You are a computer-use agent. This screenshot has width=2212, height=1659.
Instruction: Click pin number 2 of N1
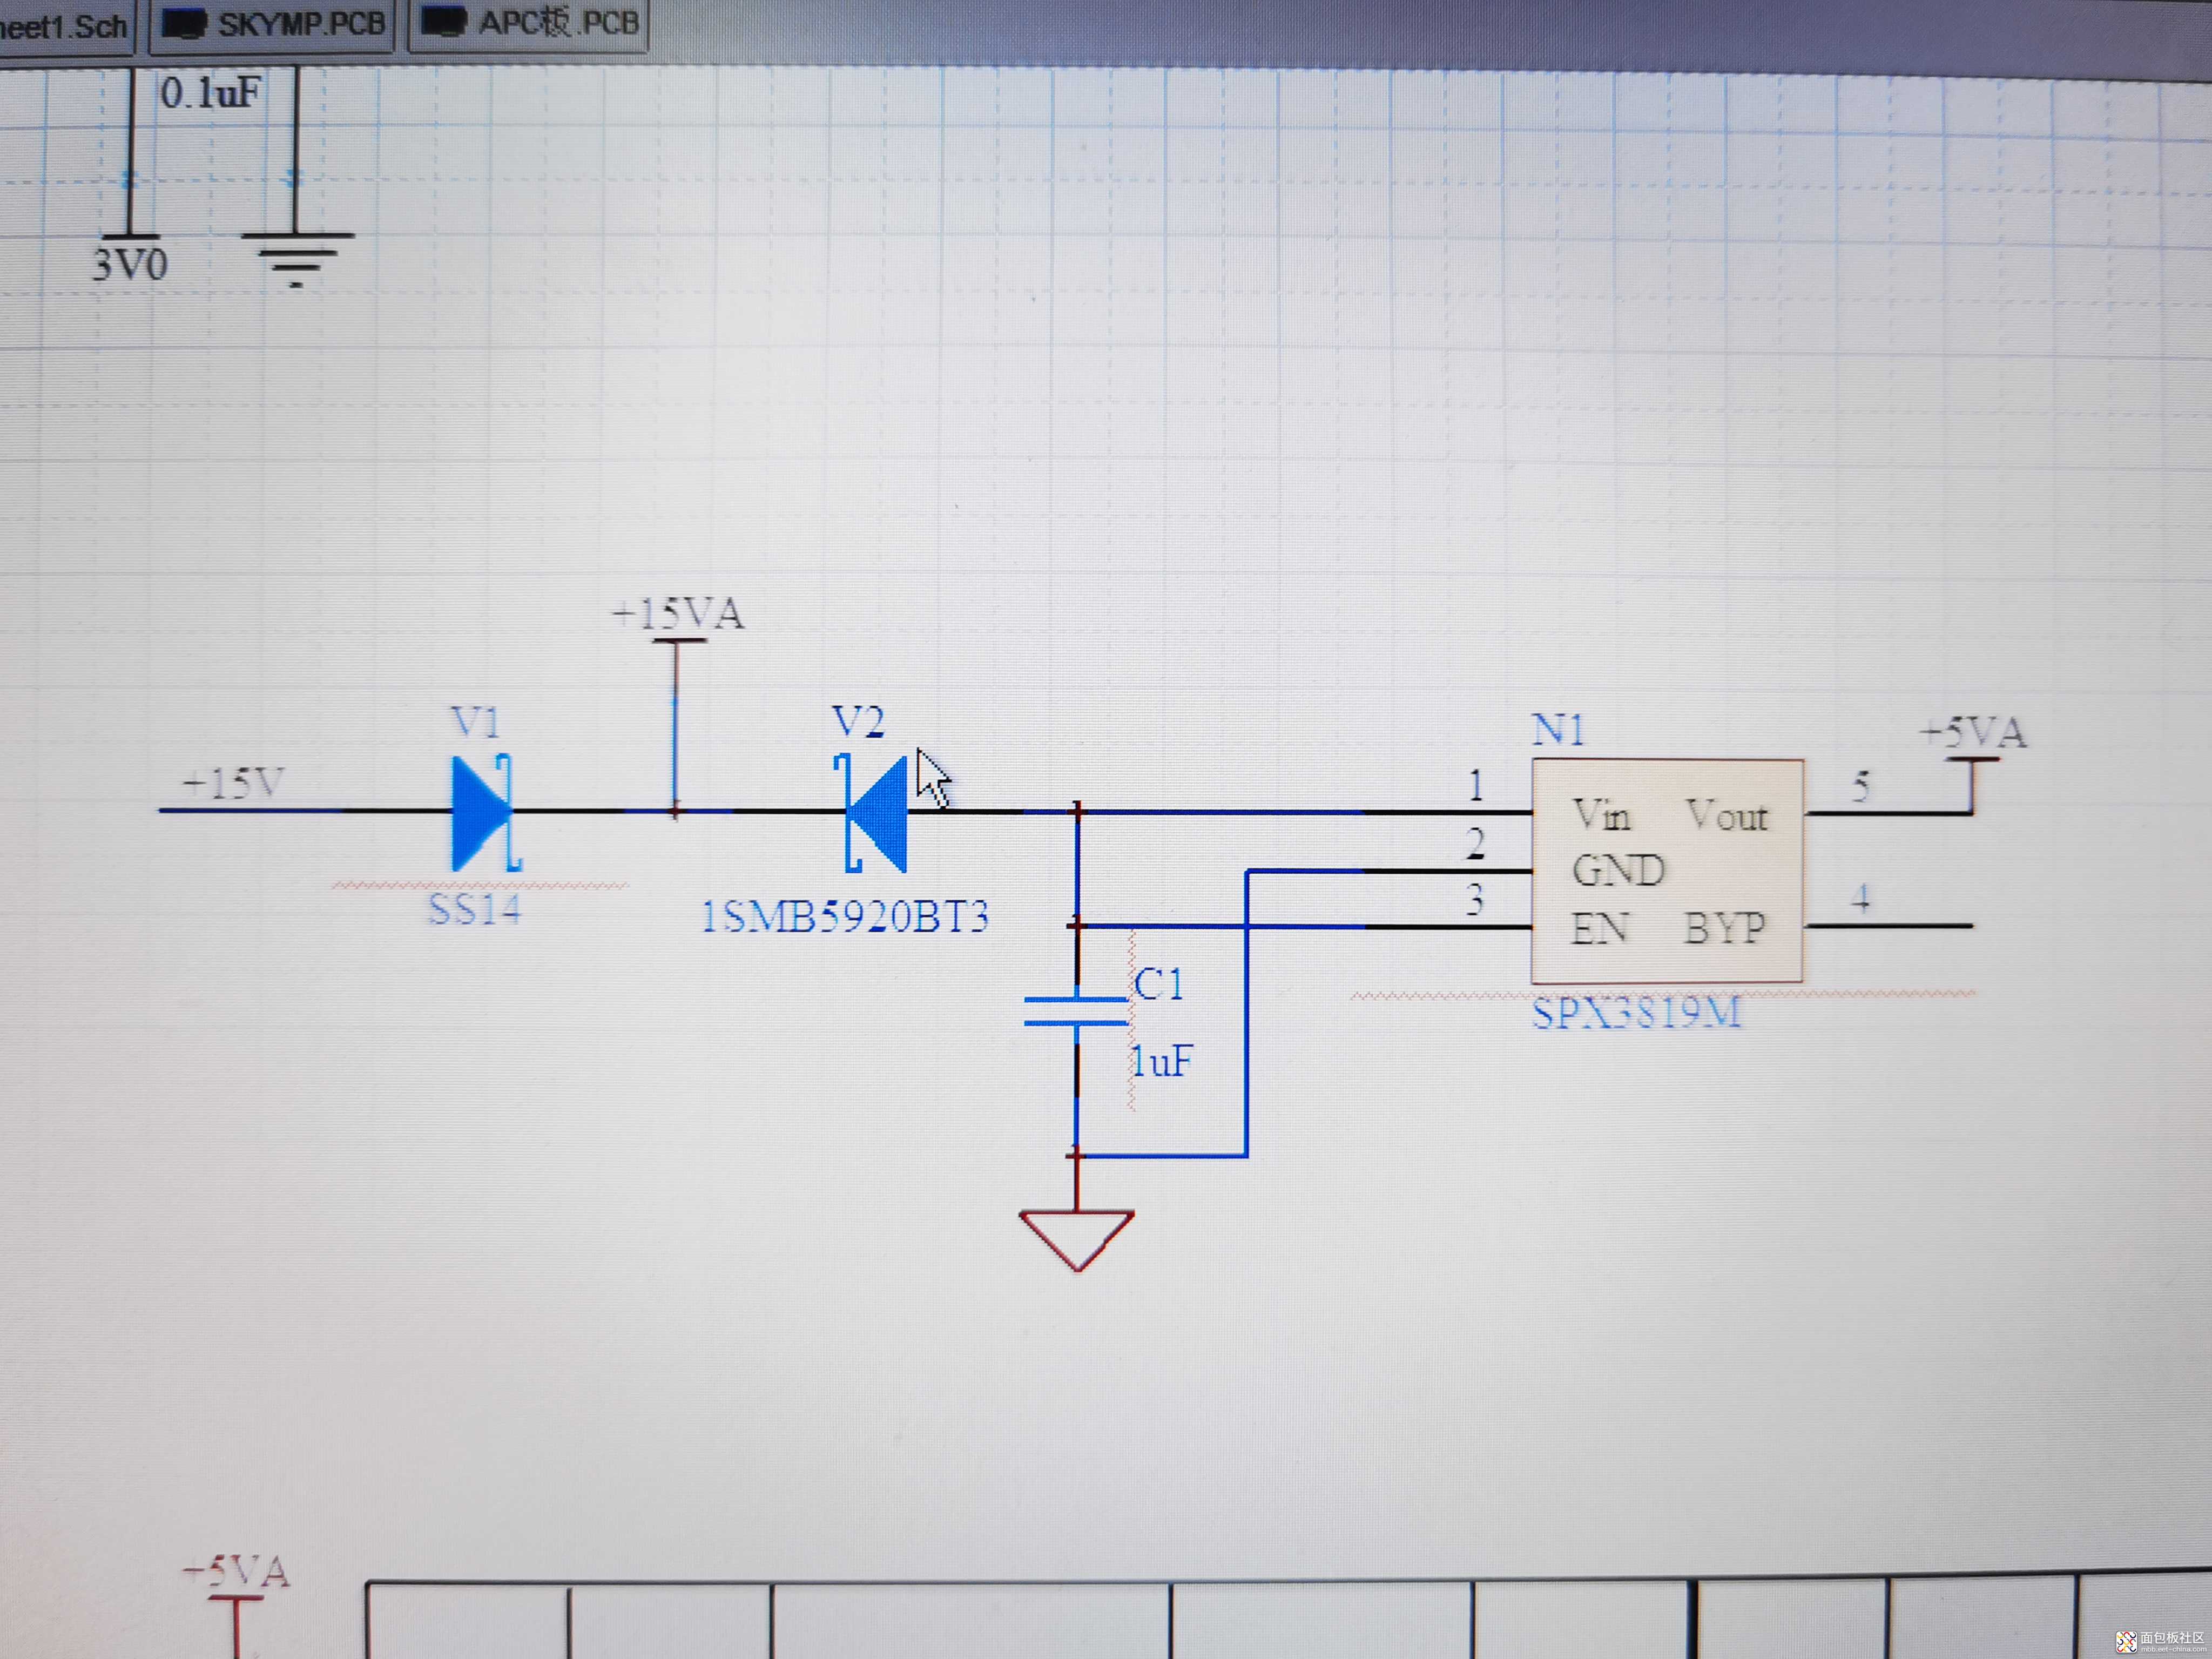tap(1476, 843)
